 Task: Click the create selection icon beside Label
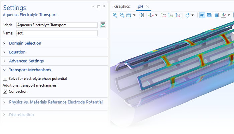coord(103,25)
